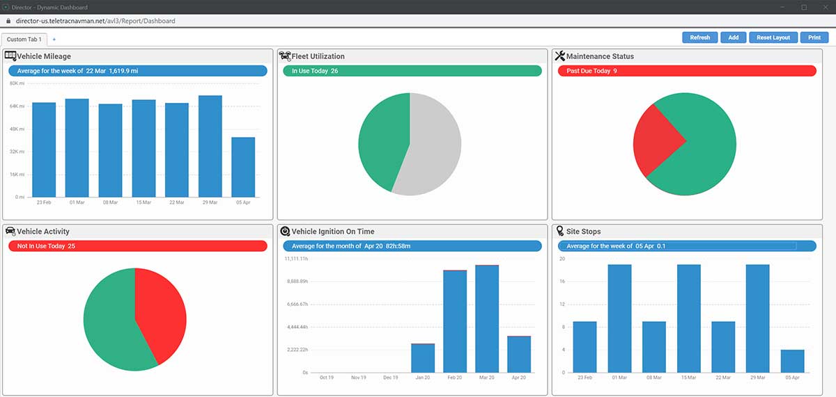The width and height of the screenshot is (836, 397).
Task: Click the Mar 20 bar in Ignition On Time
Action: pos(487,318)
